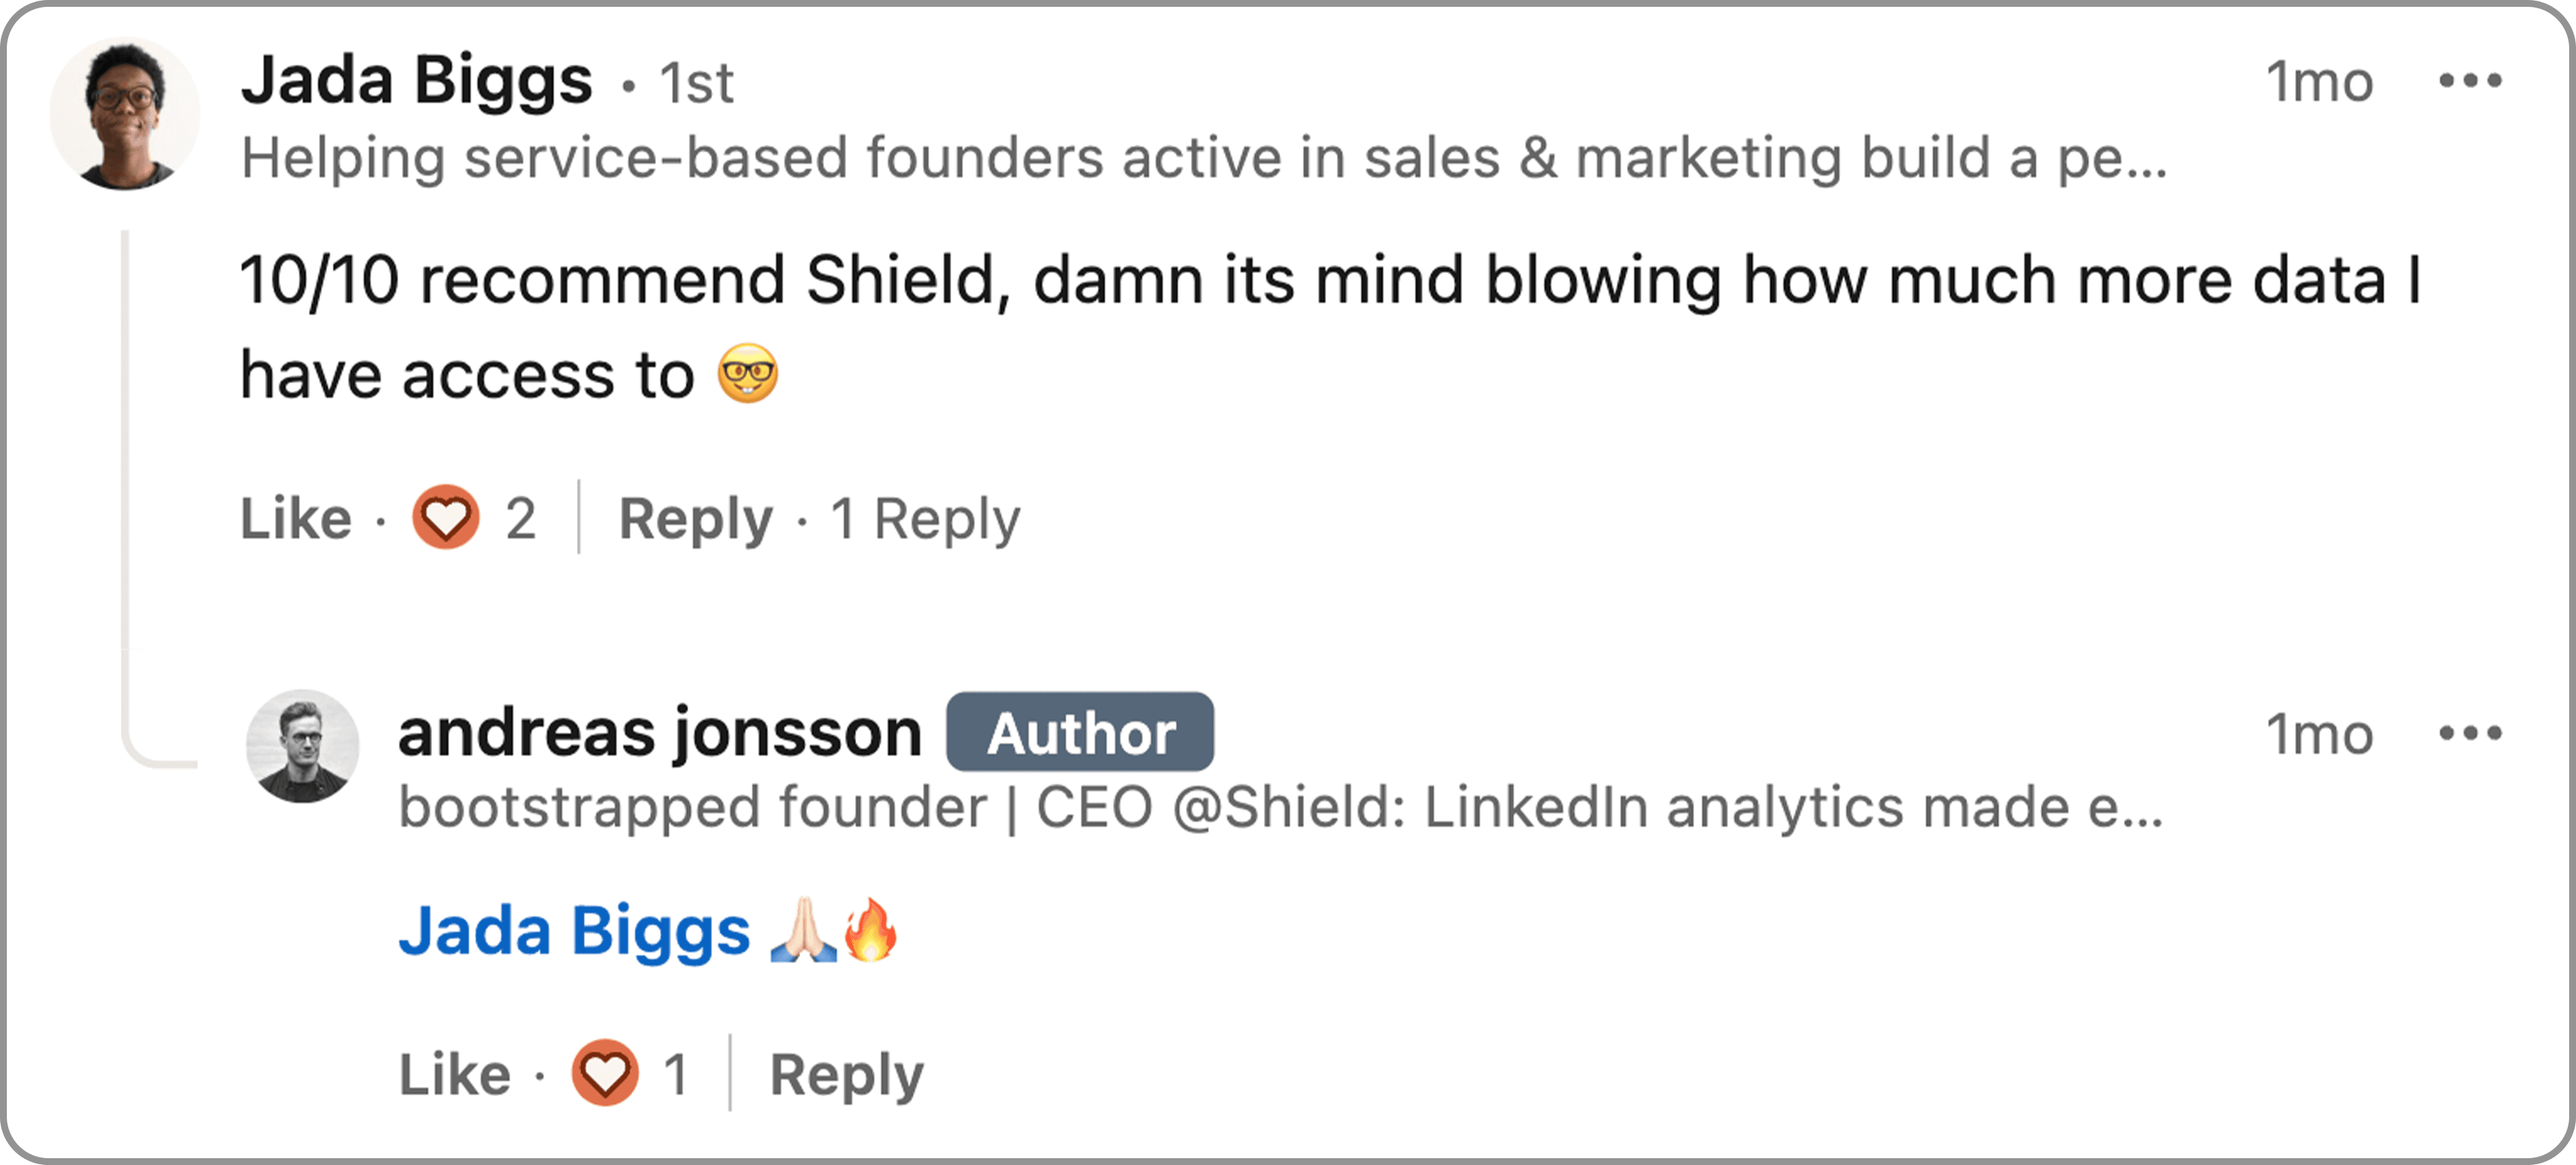Open the andreas jonsson author name
Screen dimensions: 2576x1165
(x=660, y=733)
